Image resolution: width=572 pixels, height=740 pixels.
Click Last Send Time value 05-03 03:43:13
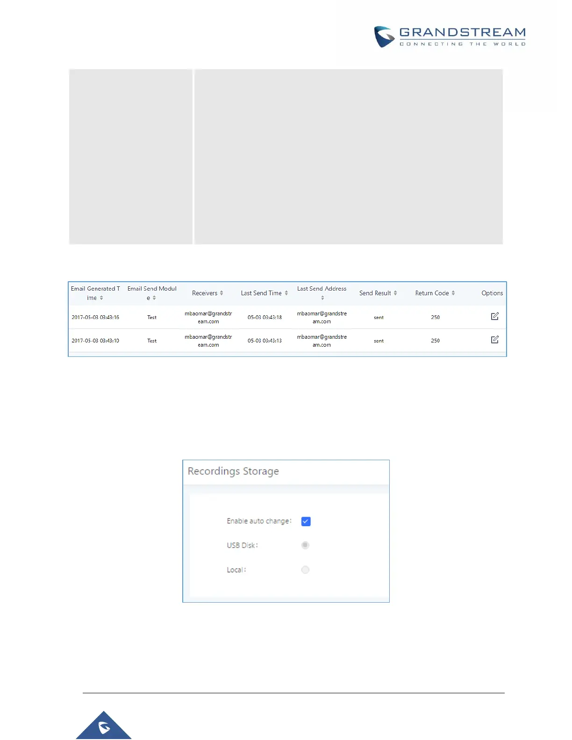click(x=265, y=341)
